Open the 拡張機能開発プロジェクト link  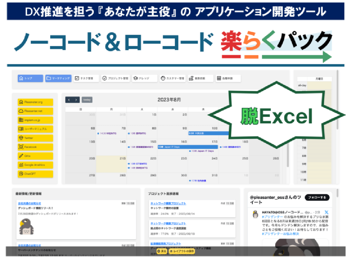pos(166,244)
